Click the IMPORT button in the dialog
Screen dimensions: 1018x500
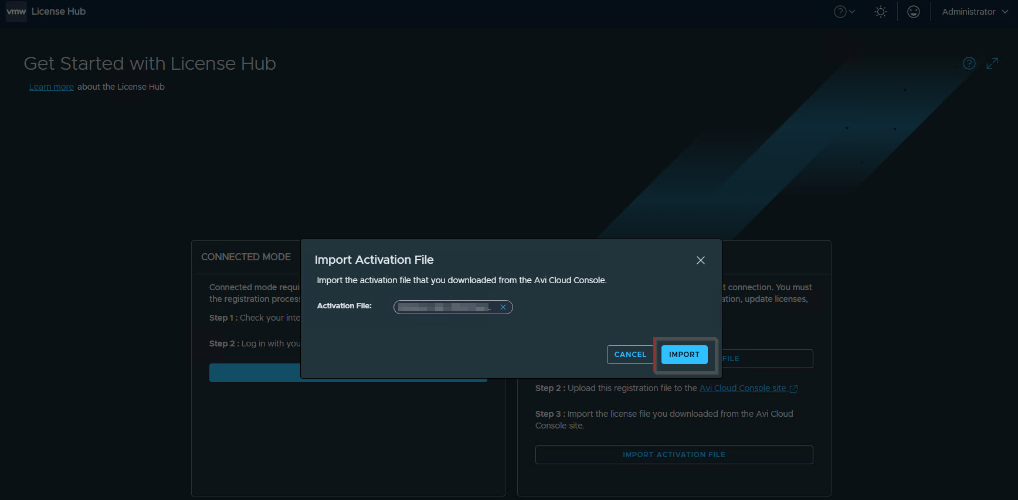(684, 355)
